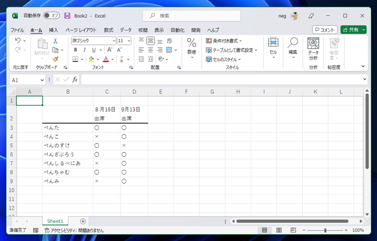
Task: Open the Editing magnifier button
Action: [293, 48]
